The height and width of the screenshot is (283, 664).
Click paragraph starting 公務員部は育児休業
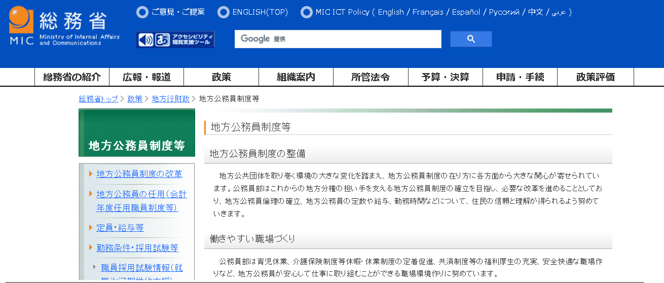coord(408,267)
